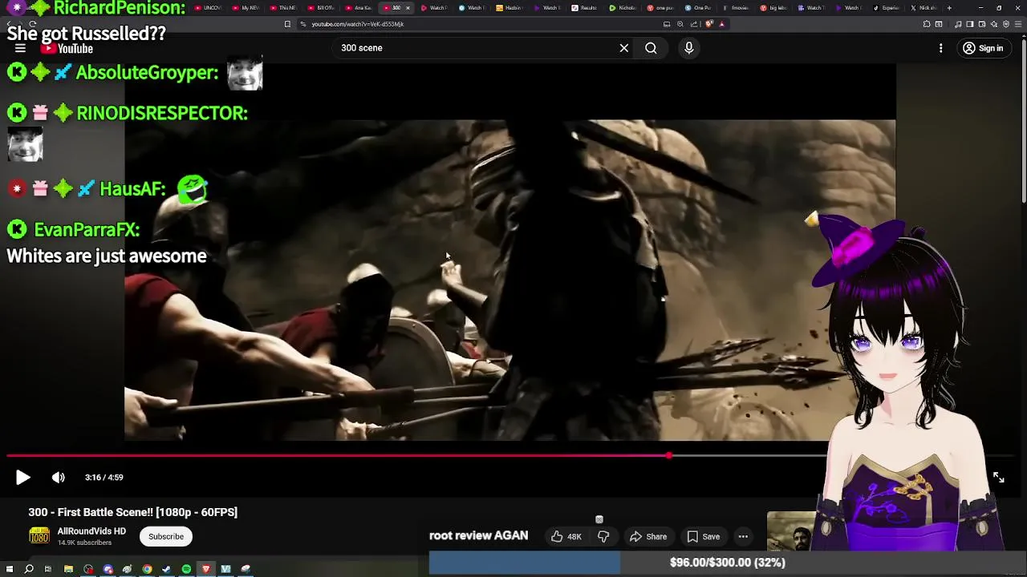Open Google Chrome from taskbar
This screenshot has height=577, width=1027.
point(147,569)
